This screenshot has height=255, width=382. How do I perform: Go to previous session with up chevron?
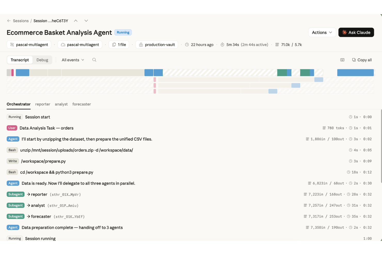(x=76, y=21)
